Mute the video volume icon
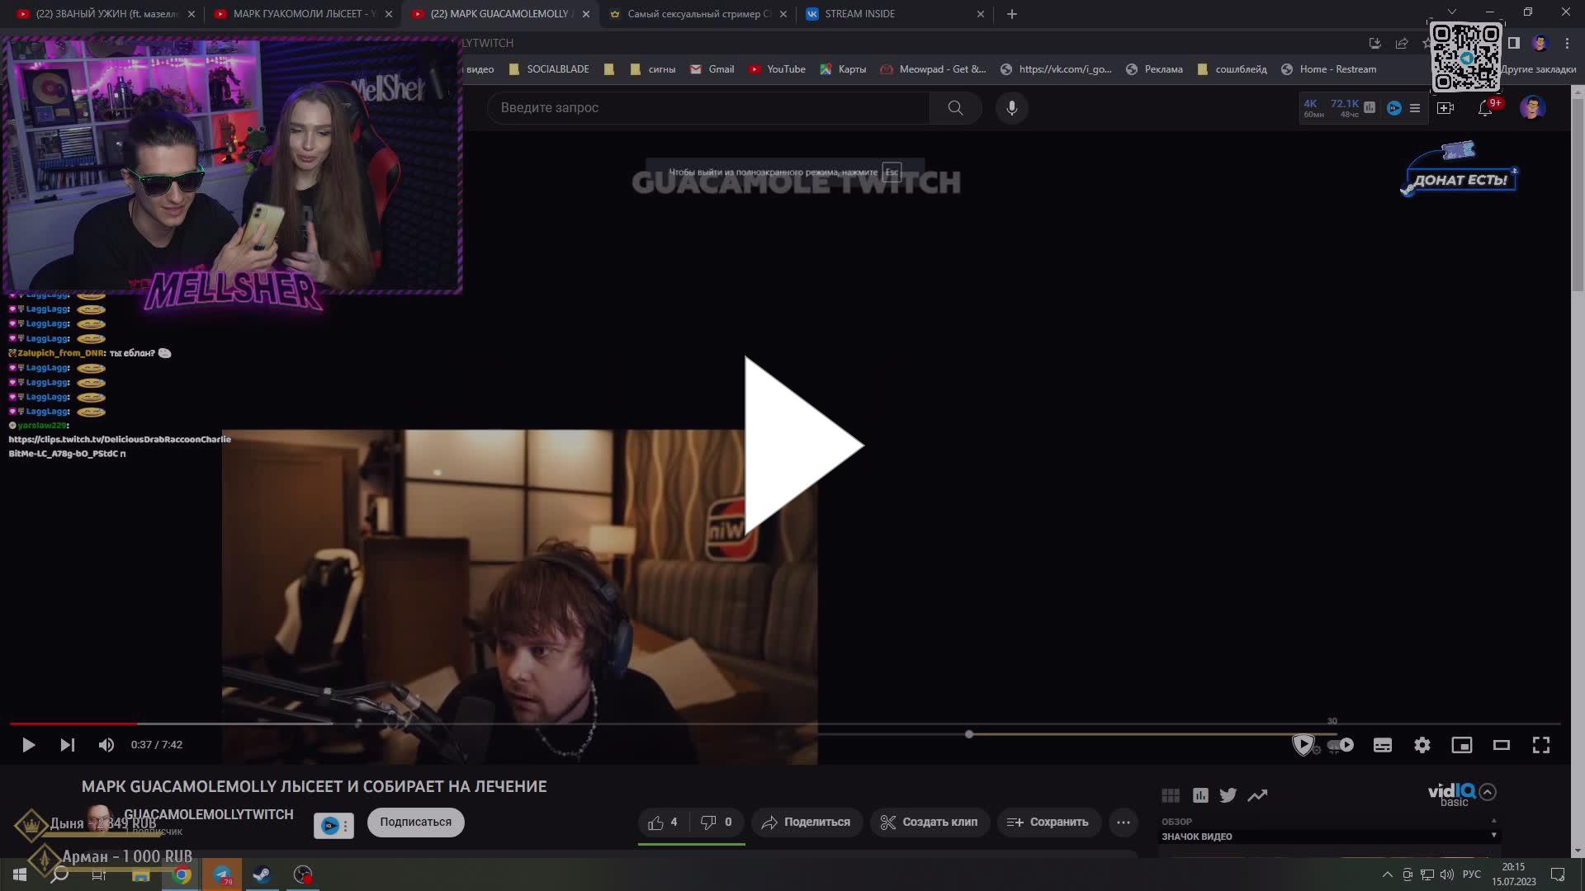This screenshot has height=891, width=1585. click(x=106, y=744)
